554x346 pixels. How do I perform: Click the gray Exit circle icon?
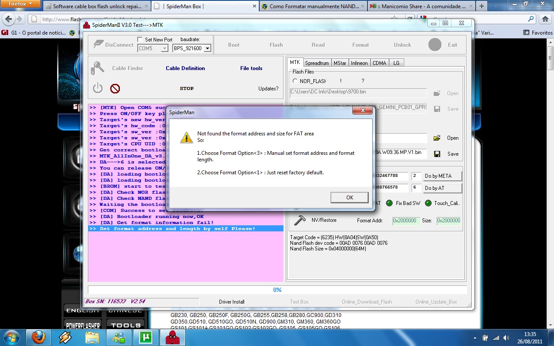point(435,45)
